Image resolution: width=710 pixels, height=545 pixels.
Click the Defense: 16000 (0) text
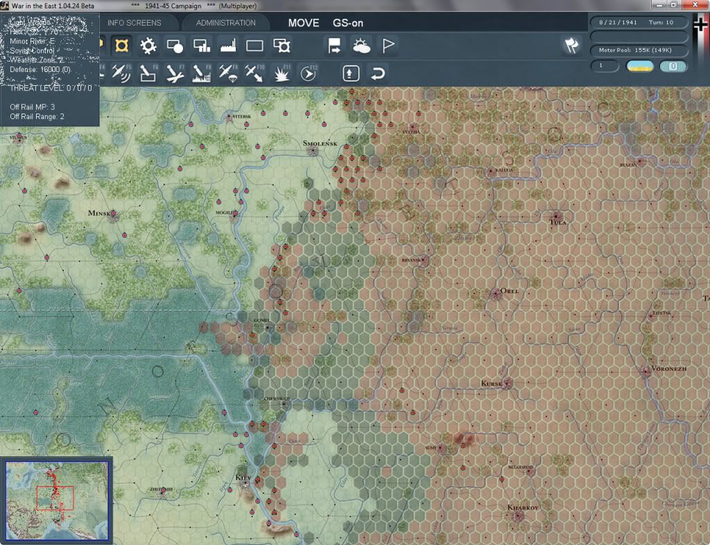coord(40,69)
